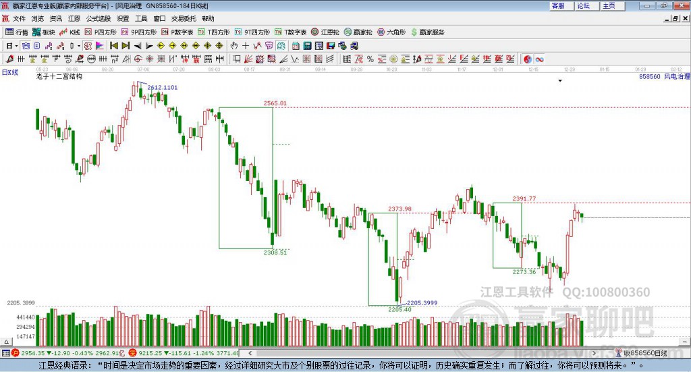Click the up triangle button at volume panel
The width and height of the screenshot is (691, 372).
pyautogui.click(x=6, y=342)
